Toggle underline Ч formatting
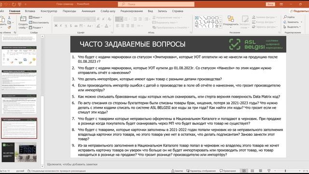 point(66,26)
